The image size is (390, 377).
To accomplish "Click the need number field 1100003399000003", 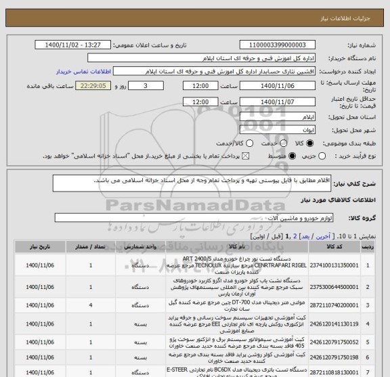I will tap(278, 45).
